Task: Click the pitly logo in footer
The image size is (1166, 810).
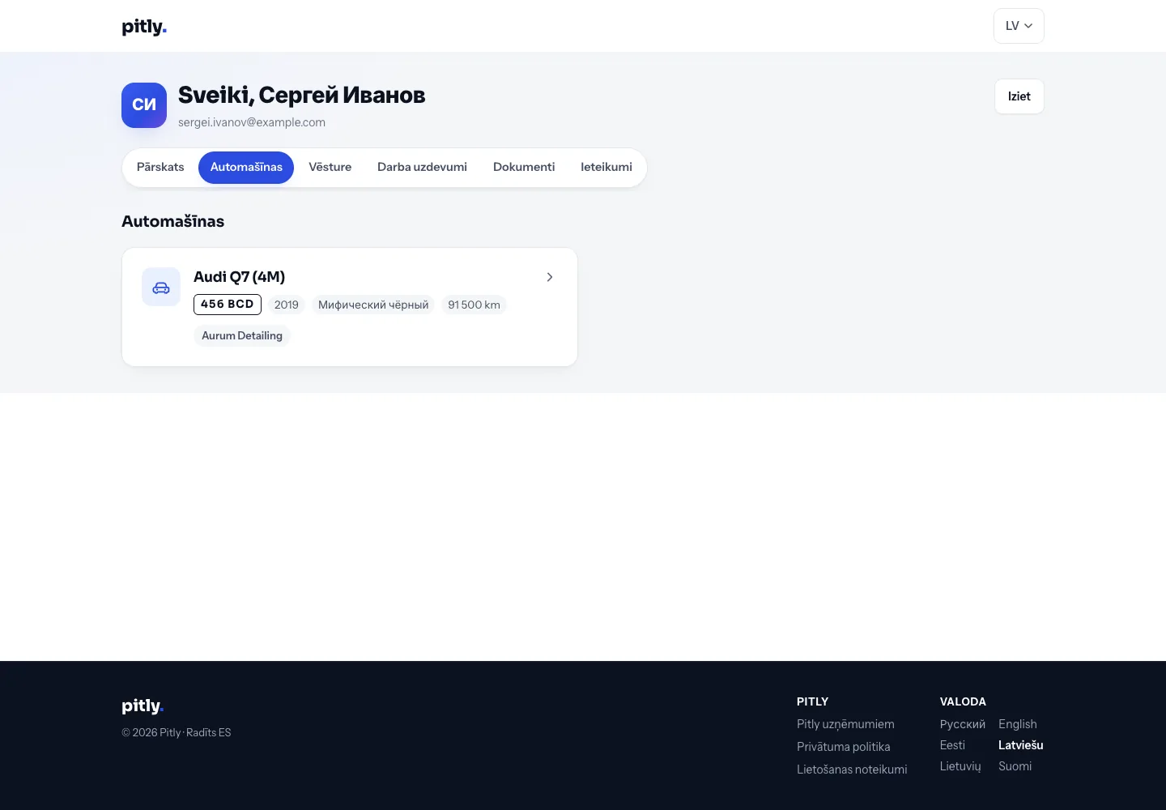Action: (x=143, y=706)
